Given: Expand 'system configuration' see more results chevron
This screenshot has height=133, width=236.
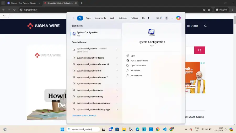Looking at the screenshot, I should tap(117, 50).
